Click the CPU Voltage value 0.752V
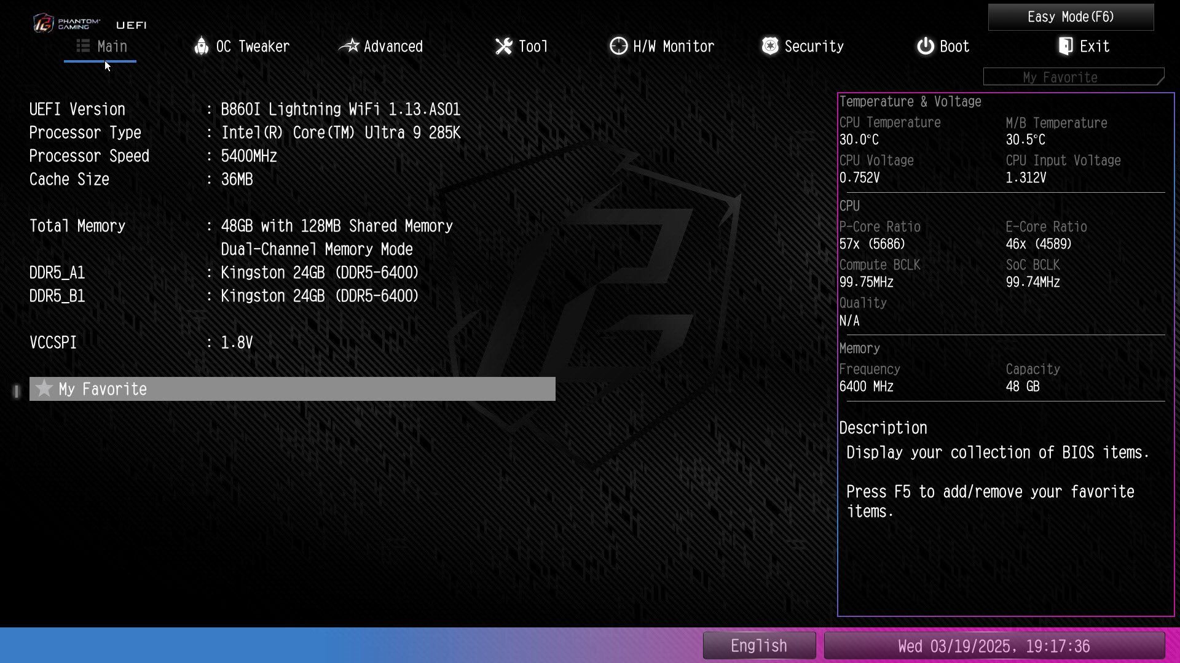The image size is (1180, 663). (x=860, y=178)
